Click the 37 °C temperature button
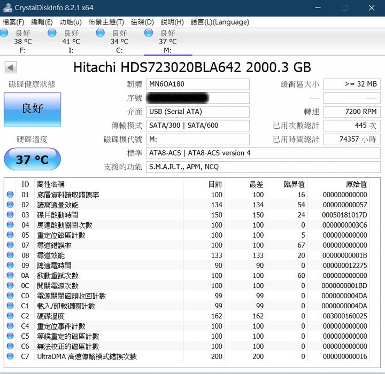The height and width of the screenshot is (374, 385). coord(33,159)
